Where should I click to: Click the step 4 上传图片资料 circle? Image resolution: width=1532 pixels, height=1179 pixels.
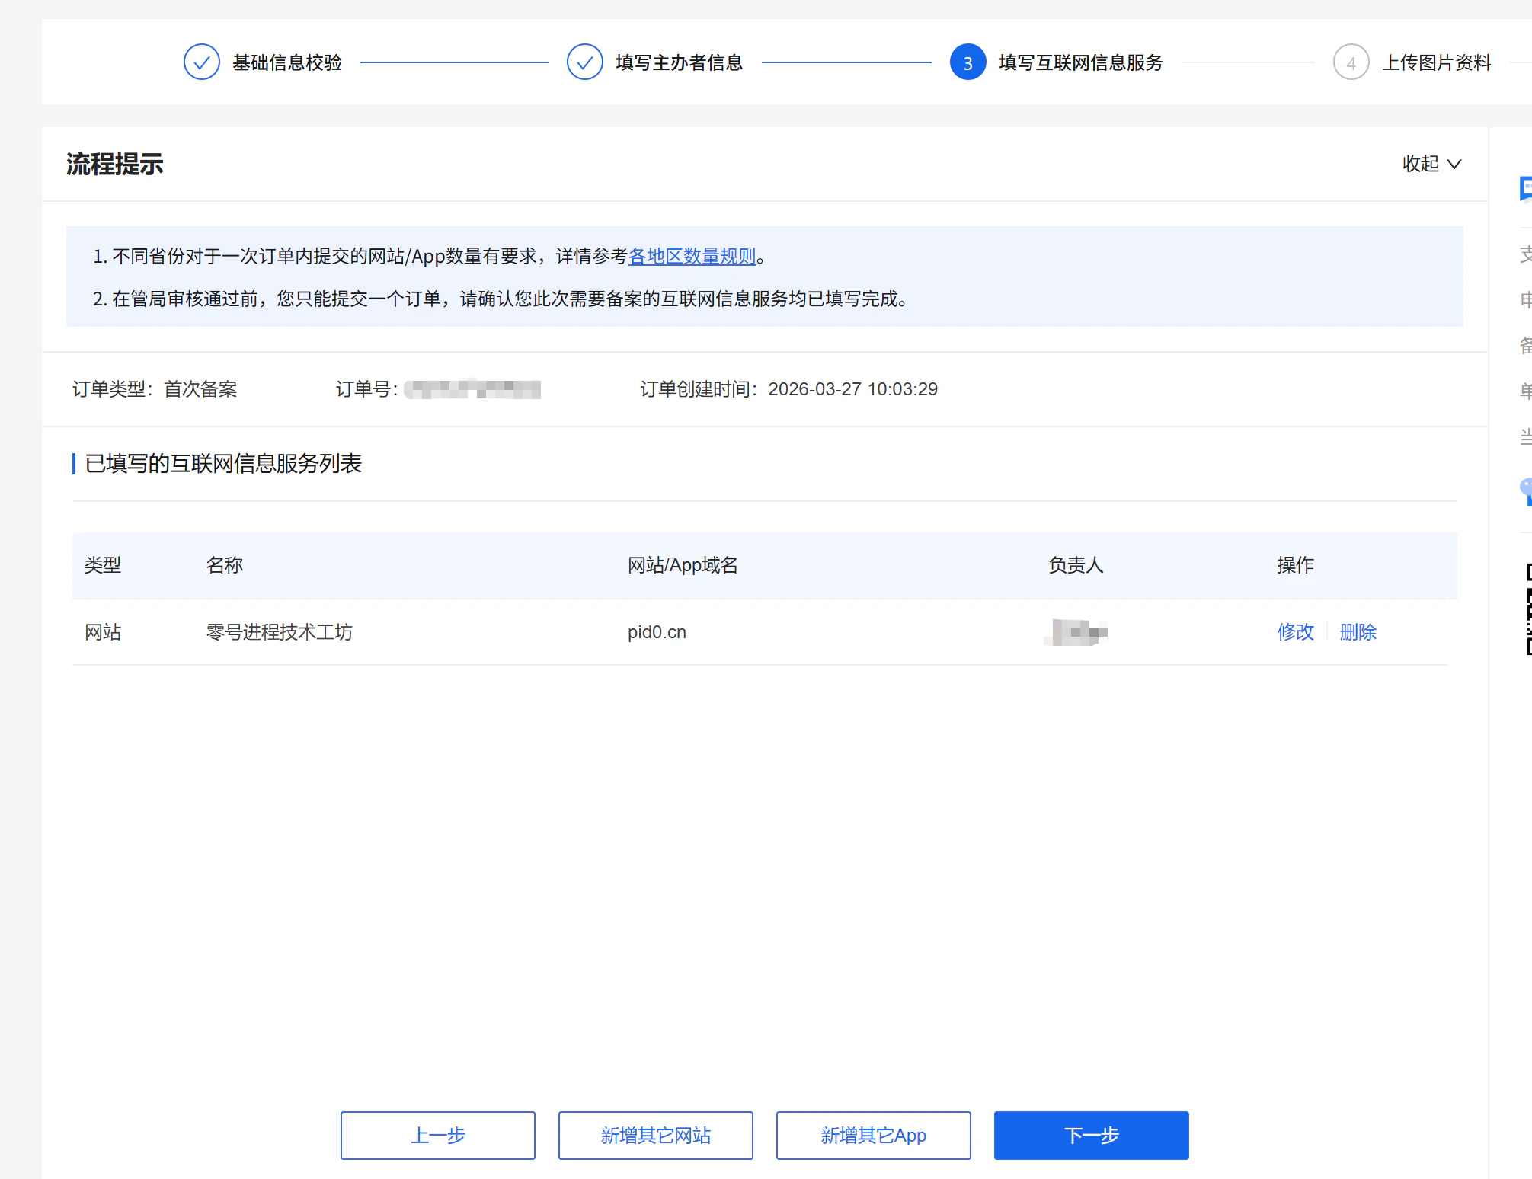point(1351,62)
